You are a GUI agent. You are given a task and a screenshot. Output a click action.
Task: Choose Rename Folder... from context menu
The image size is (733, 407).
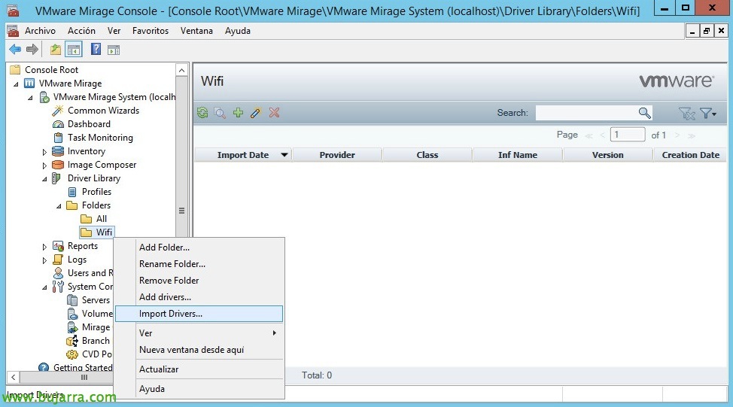[x=199, y=264]
